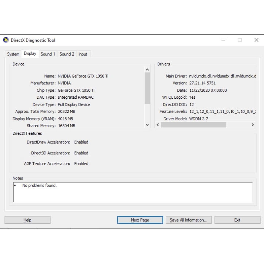The image size is (264, 264).
Task: Click Shared Memory value 16304 MB
Action: 67,126
